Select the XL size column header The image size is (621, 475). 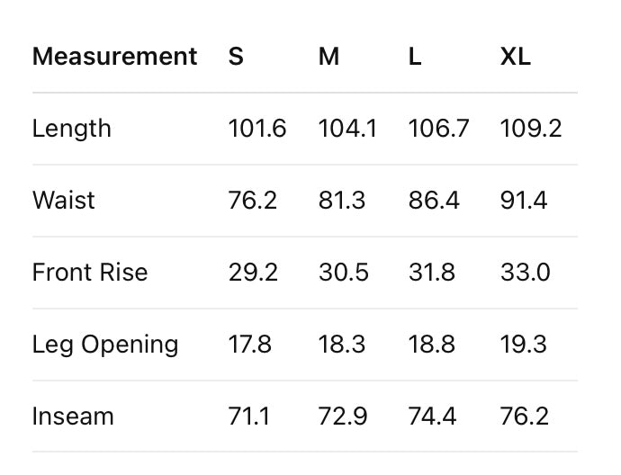point(516,56)
